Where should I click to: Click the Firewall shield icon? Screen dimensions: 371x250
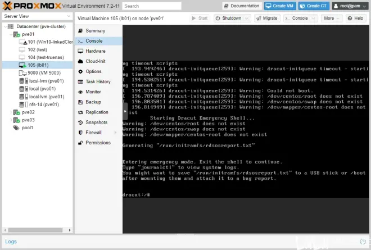pos(80,133)
